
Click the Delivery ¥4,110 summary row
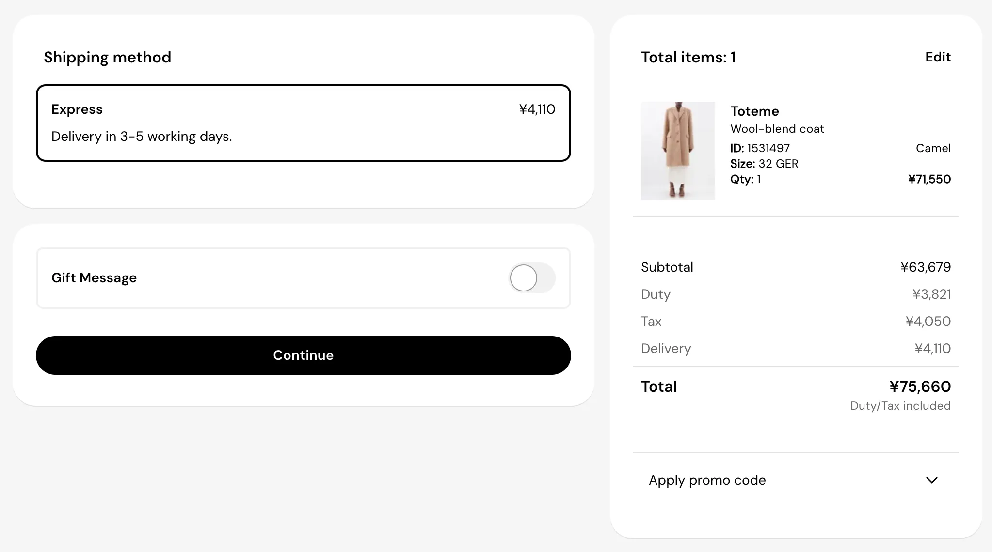[x=796, y=349]
